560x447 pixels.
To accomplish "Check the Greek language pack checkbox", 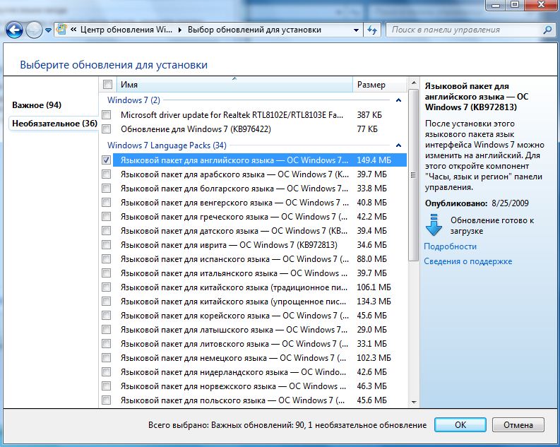I will 107,216.
